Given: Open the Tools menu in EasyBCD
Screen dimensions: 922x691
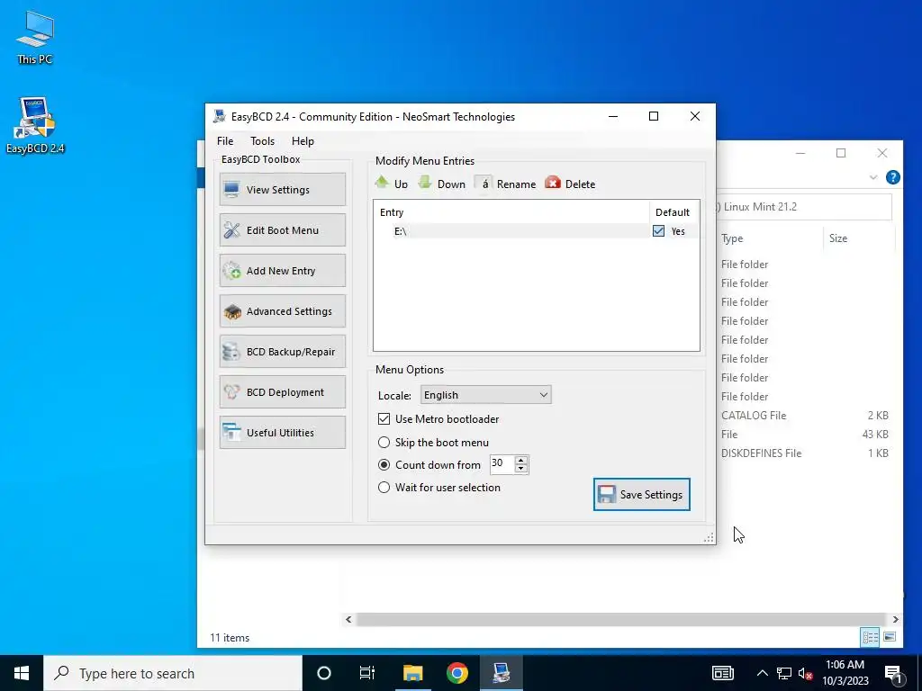Looking at the screenshot, I should tap(262, 141).
